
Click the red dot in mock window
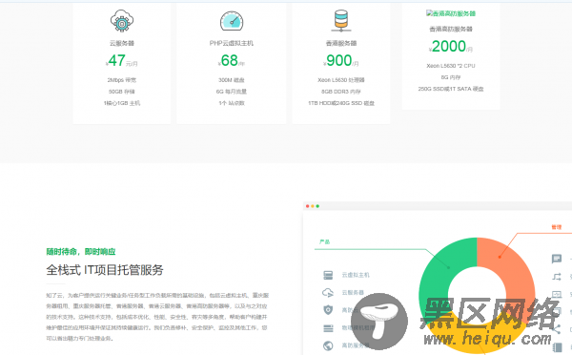coord(308,206)
